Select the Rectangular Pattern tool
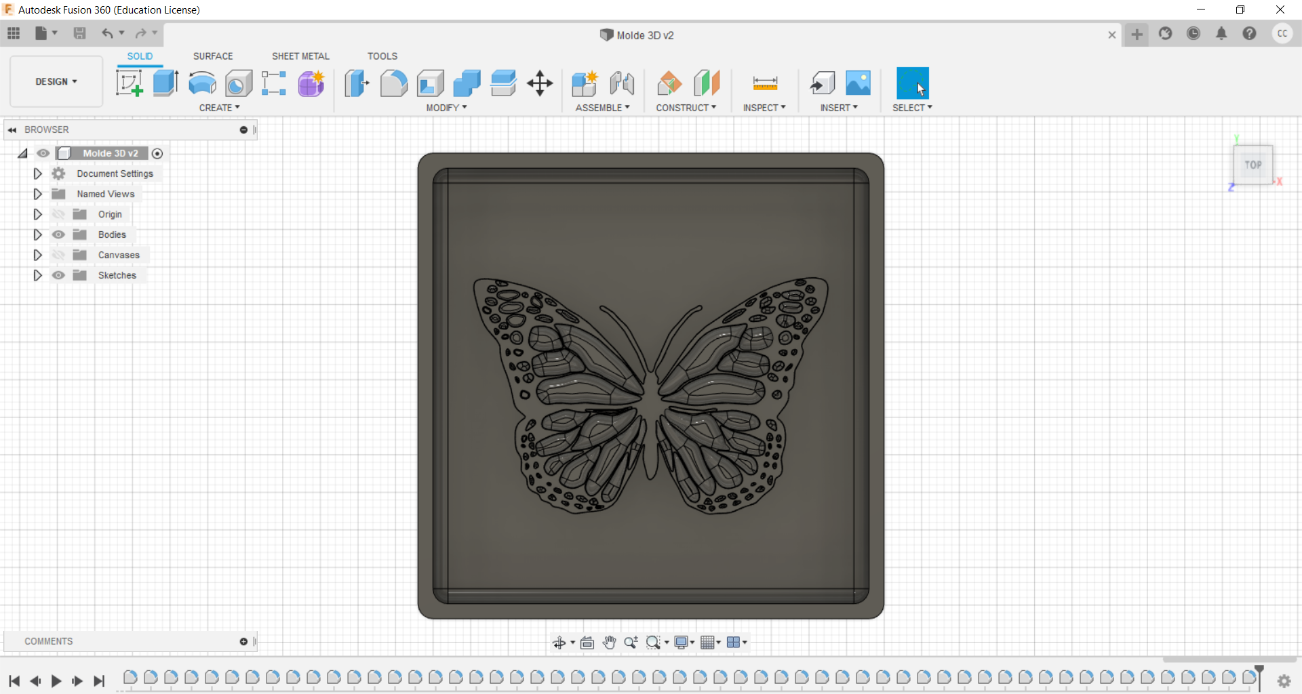The image size is (1302, 694). pos(274,83)
